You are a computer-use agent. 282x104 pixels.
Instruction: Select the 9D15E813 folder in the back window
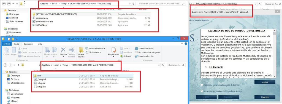pyautogui.click(x=92, y=14)
